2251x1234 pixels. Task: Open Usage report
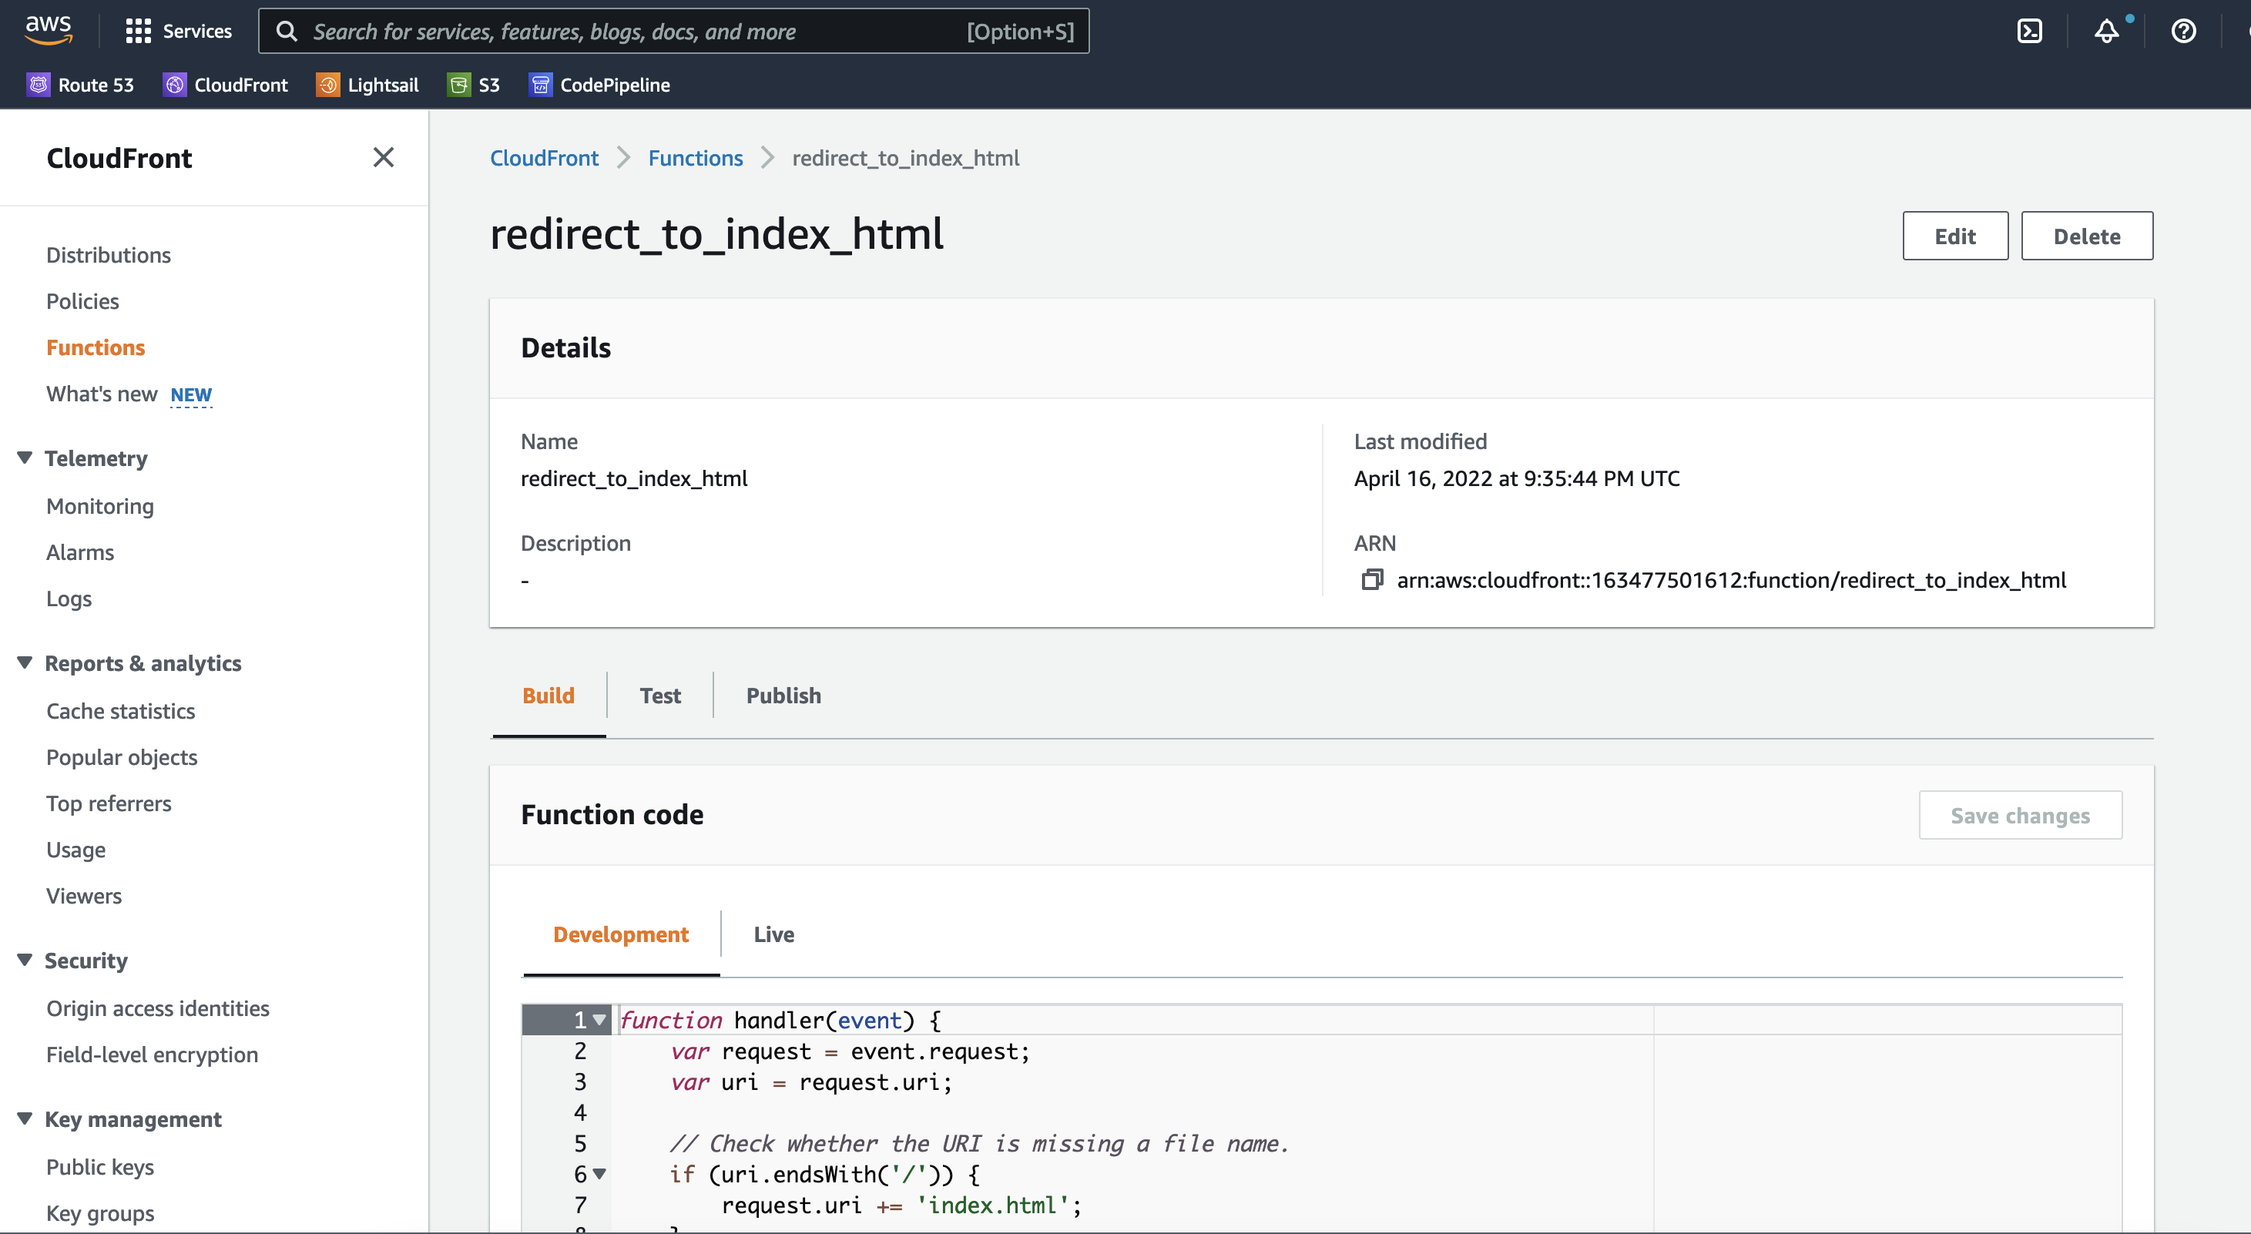75,850
